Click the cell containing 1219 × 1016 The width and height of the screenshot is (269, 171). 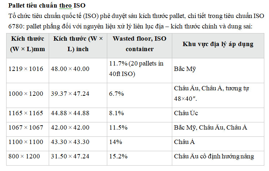[26, 69]
